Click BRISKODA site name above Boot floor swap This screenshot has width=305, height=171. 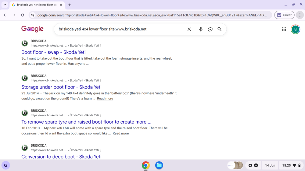38,41
